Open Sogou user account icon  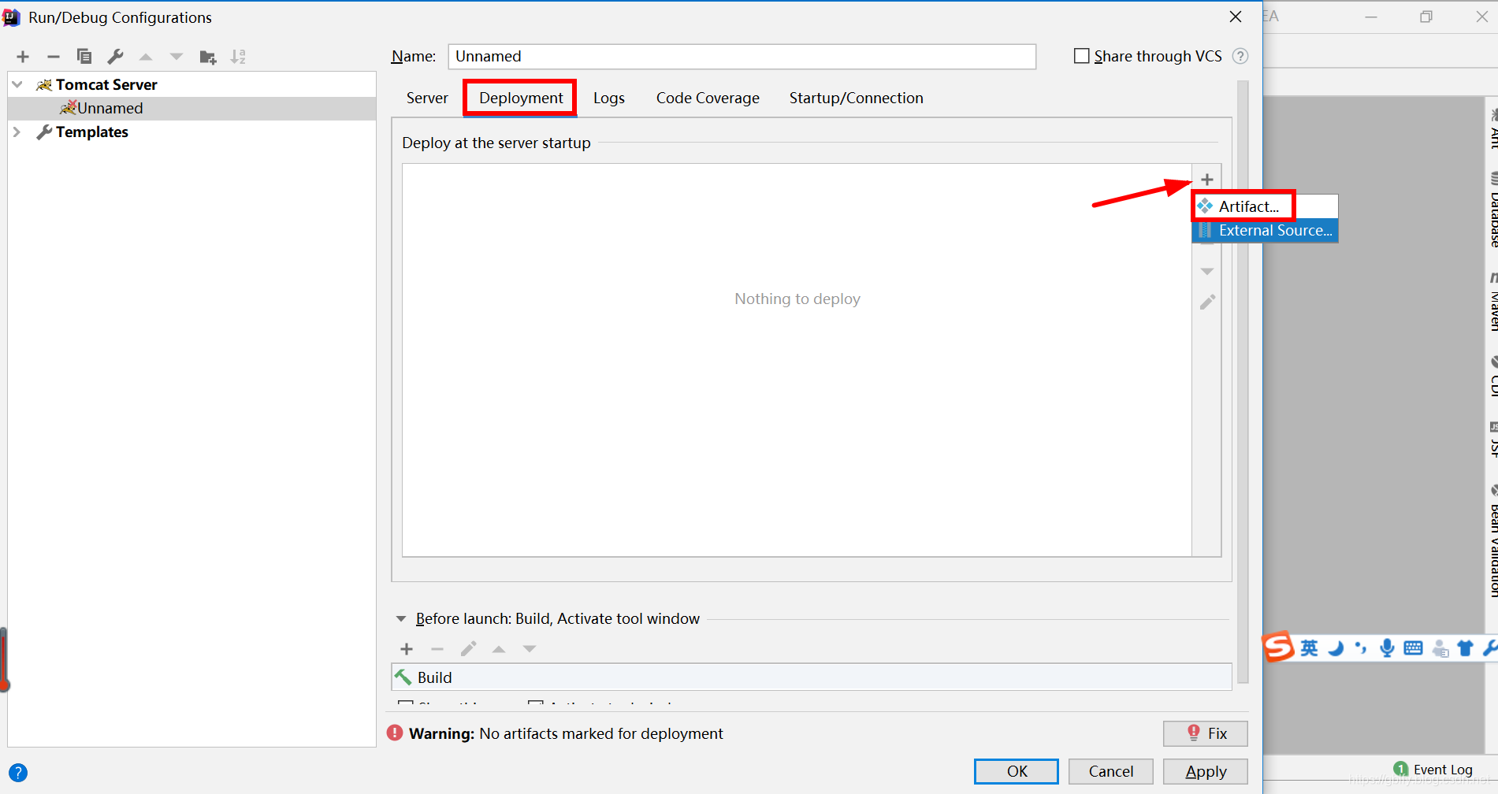pyautogui.click(x=1440, y=648)
